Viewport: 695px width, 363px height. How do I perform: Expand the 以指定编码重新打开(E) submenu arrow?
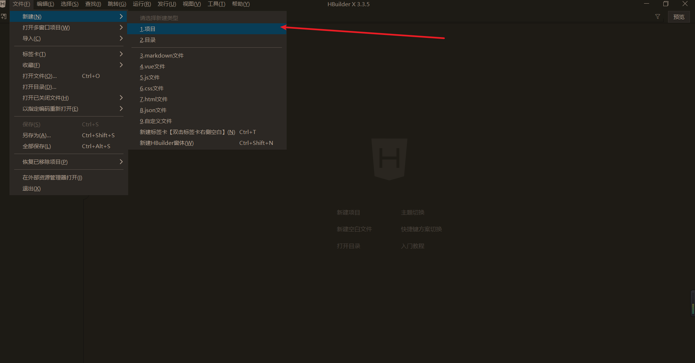click(121, 108)
